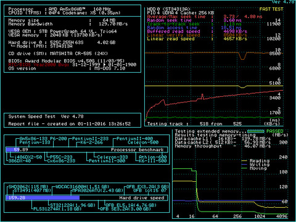Click the P6-200 benchmark marker
This screenshot has width=296, height=222.
tap(59, 139)
